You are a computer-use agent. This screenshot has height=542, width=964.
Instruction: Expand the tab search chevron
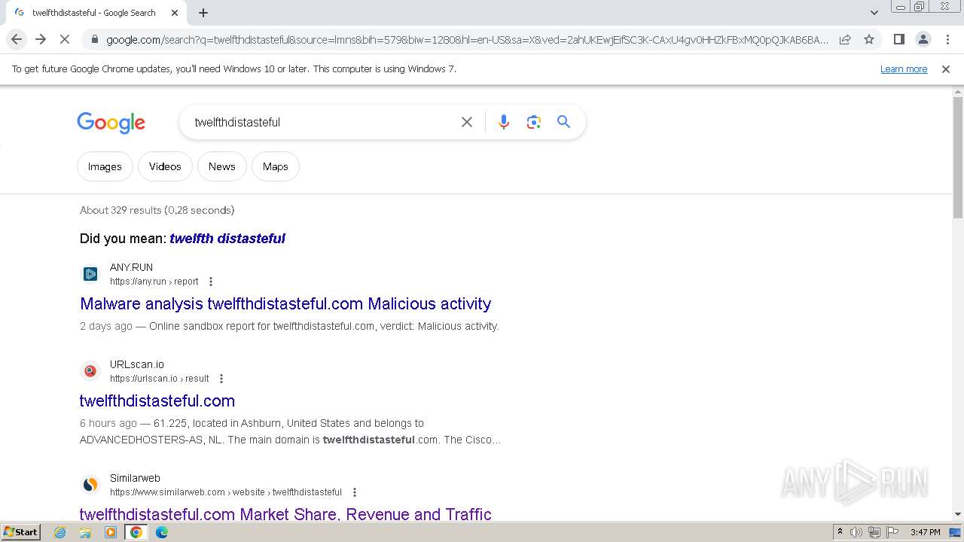point(874,13)
